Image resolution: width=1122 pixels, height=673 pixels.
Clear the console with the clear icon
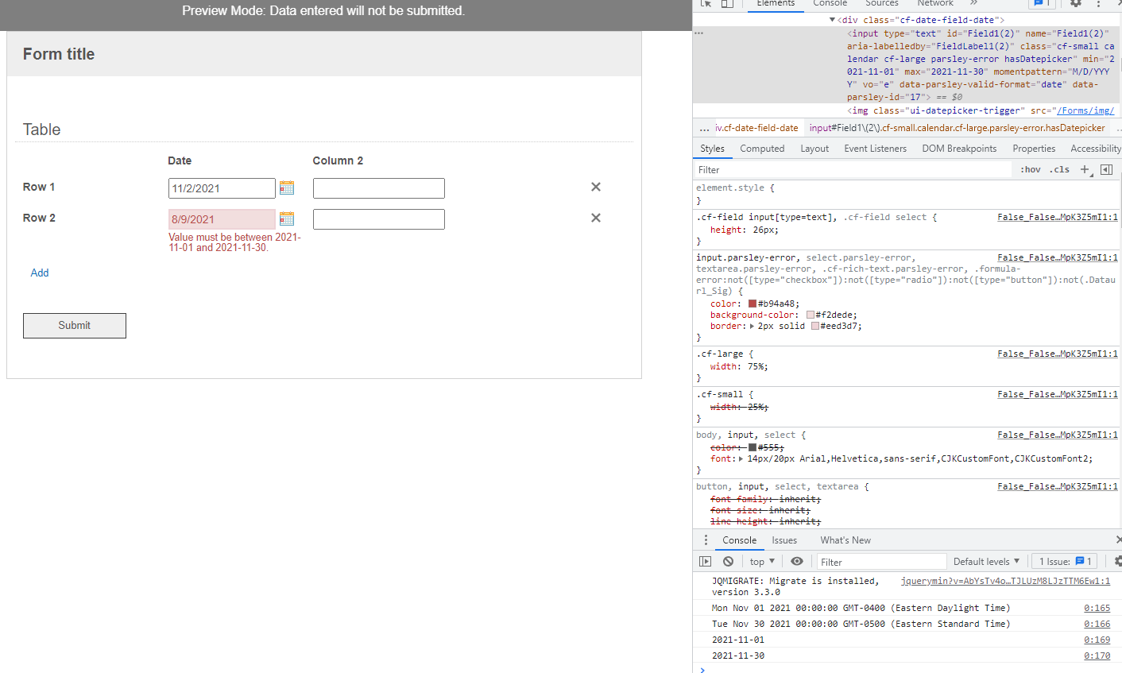(x=728, y=561)
